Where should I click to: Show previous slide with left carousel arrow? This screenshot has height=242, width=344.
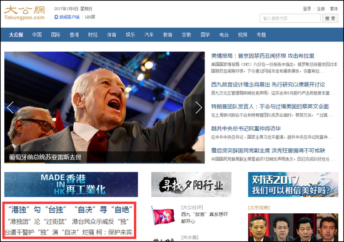pos(10,108)
